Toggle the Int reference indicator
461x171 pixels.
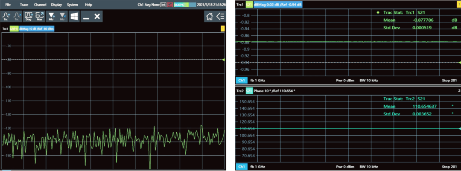tap(163, 5)
